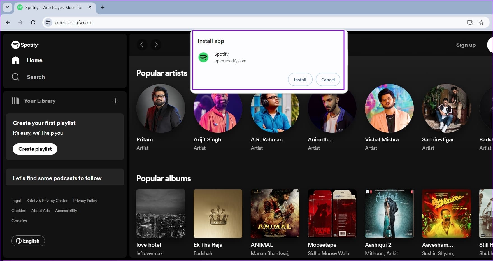493x261 pixels.
Task: Add new playlist with plus icon
Action: [x=115, y=101]
